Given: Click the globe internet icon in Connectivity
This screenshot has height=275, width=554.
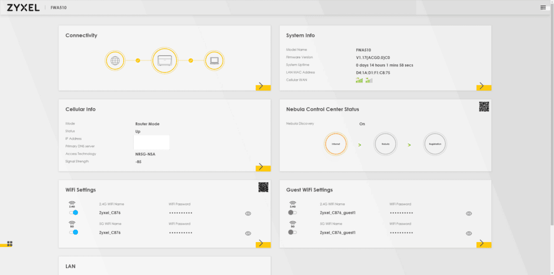Looking at the screenshot, I should pyautogui.click(x=115, y=60).
